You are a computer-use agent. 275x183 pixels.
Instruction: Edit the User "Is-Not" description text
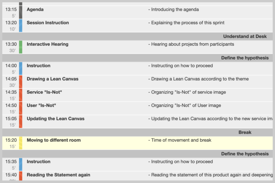[184, 105]
